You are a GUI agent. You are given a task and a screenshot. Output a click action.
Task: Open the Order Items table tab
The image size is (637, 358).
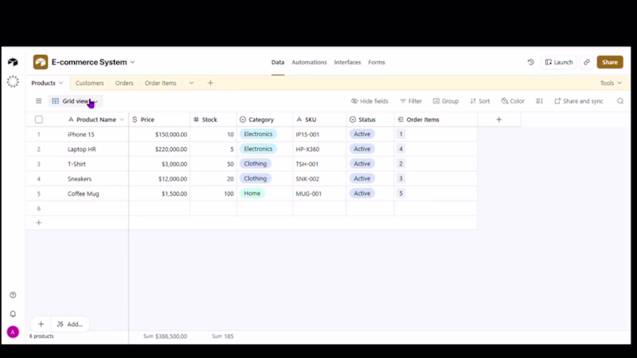pyautogui.click(x=161, y=83)
